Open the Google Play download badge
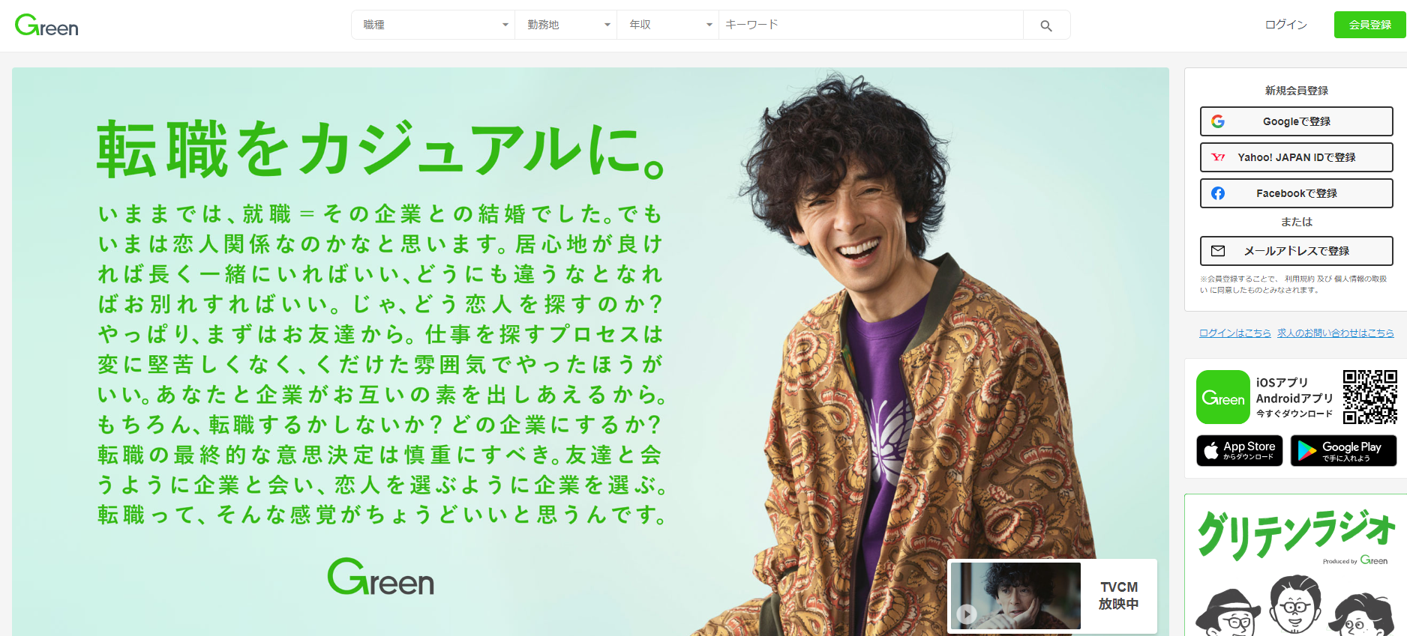This screenshot has width=1407, height=636. pos(1343,451)
